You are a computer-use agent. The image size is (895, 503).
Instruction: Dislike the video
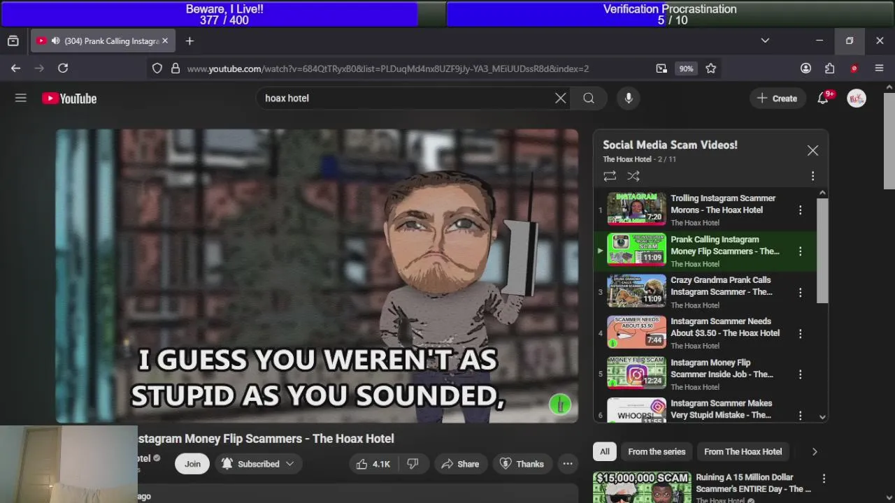tap(413, 464)
